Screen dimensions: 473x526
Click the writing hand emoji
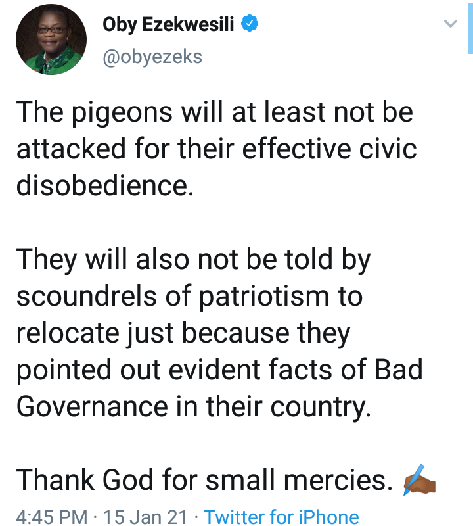419,480
